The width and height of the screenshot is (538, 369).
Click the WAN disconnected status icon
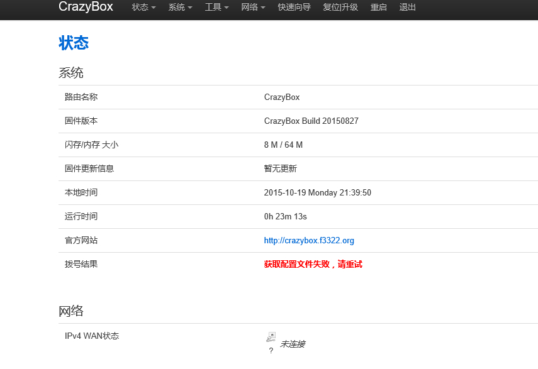271,337
